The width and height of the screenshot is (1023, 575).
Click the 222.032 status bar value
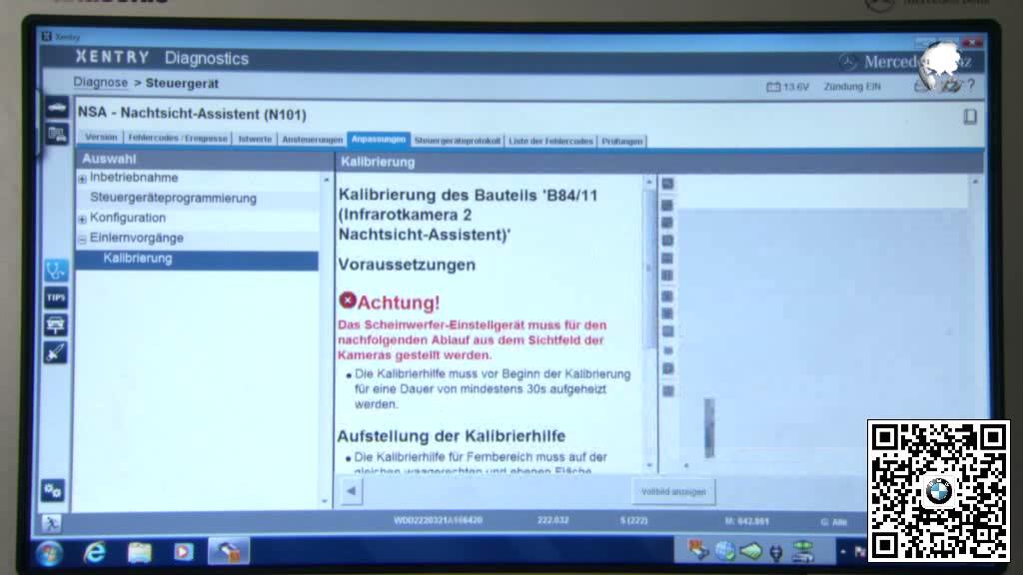click(552, 520)
